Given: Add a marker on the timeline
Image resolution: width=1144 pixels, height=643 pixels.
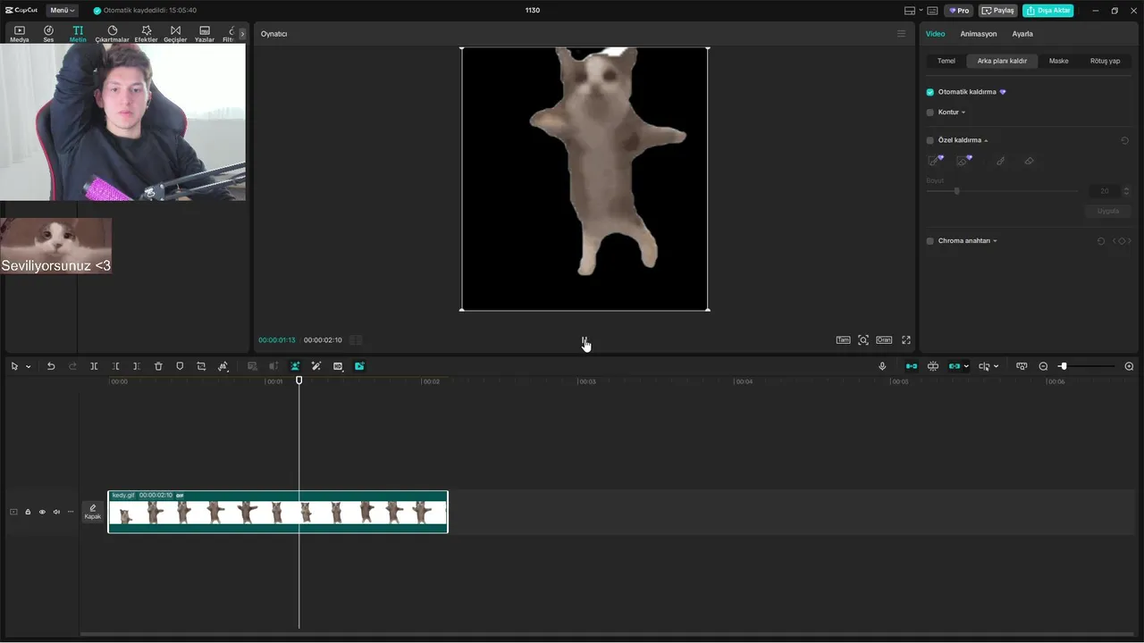Looking at the screenshot, I should [x=180, y=366].
